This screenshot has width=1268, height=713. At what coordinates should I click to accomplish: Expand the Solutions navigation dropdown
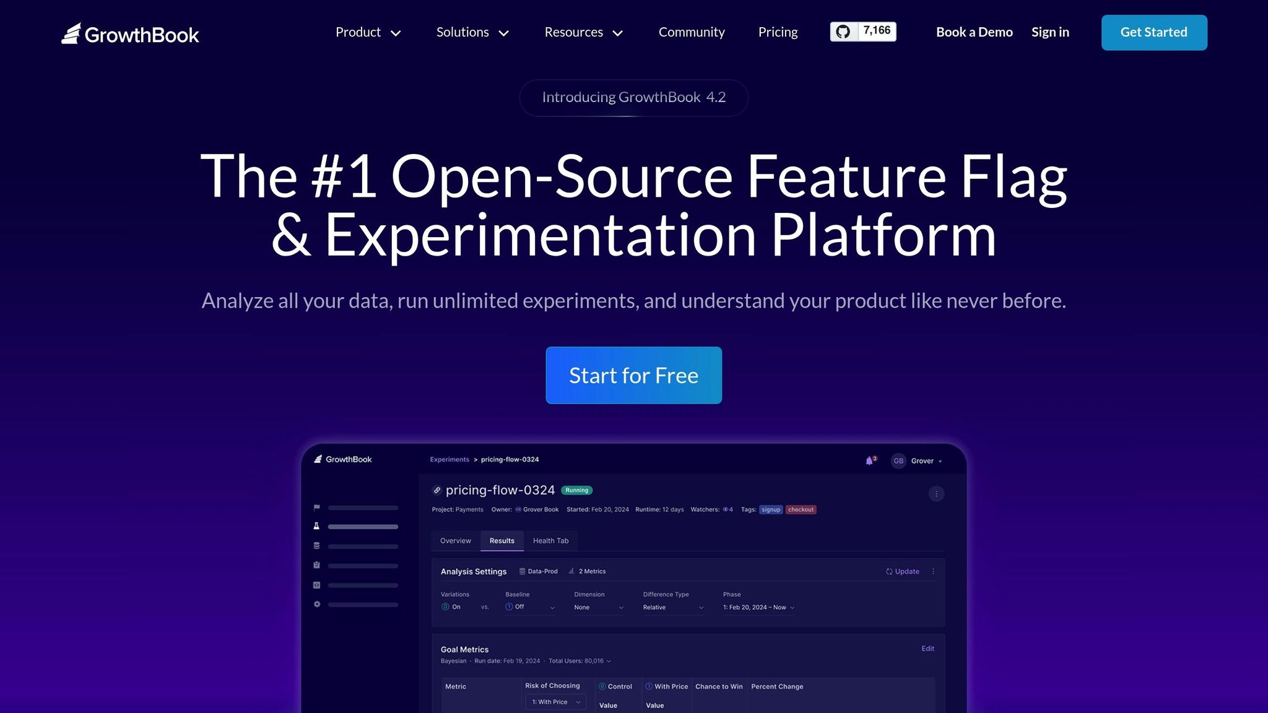pos(472,32)
